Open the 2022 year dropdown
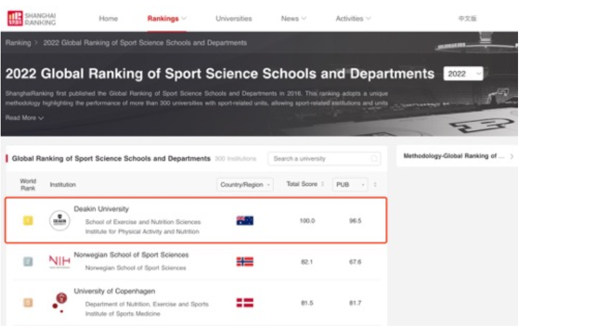This screenshot has height=335, width=591. point(463,74)
